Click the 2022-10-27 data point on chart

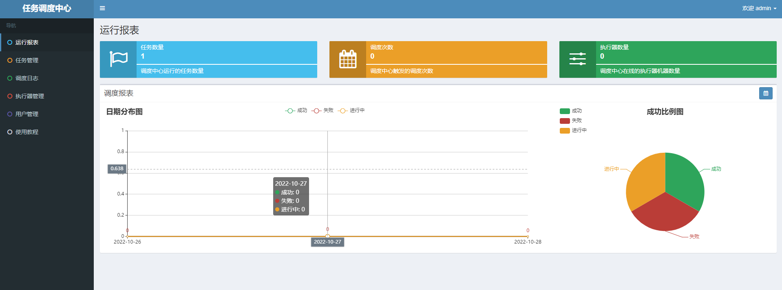[327, 236]
